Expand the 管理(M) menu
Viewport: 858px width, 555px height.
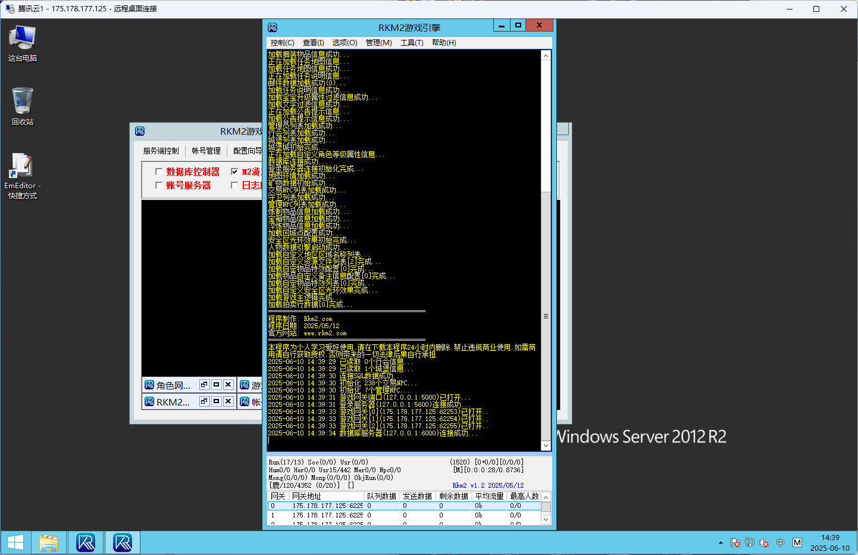(378, 43)
